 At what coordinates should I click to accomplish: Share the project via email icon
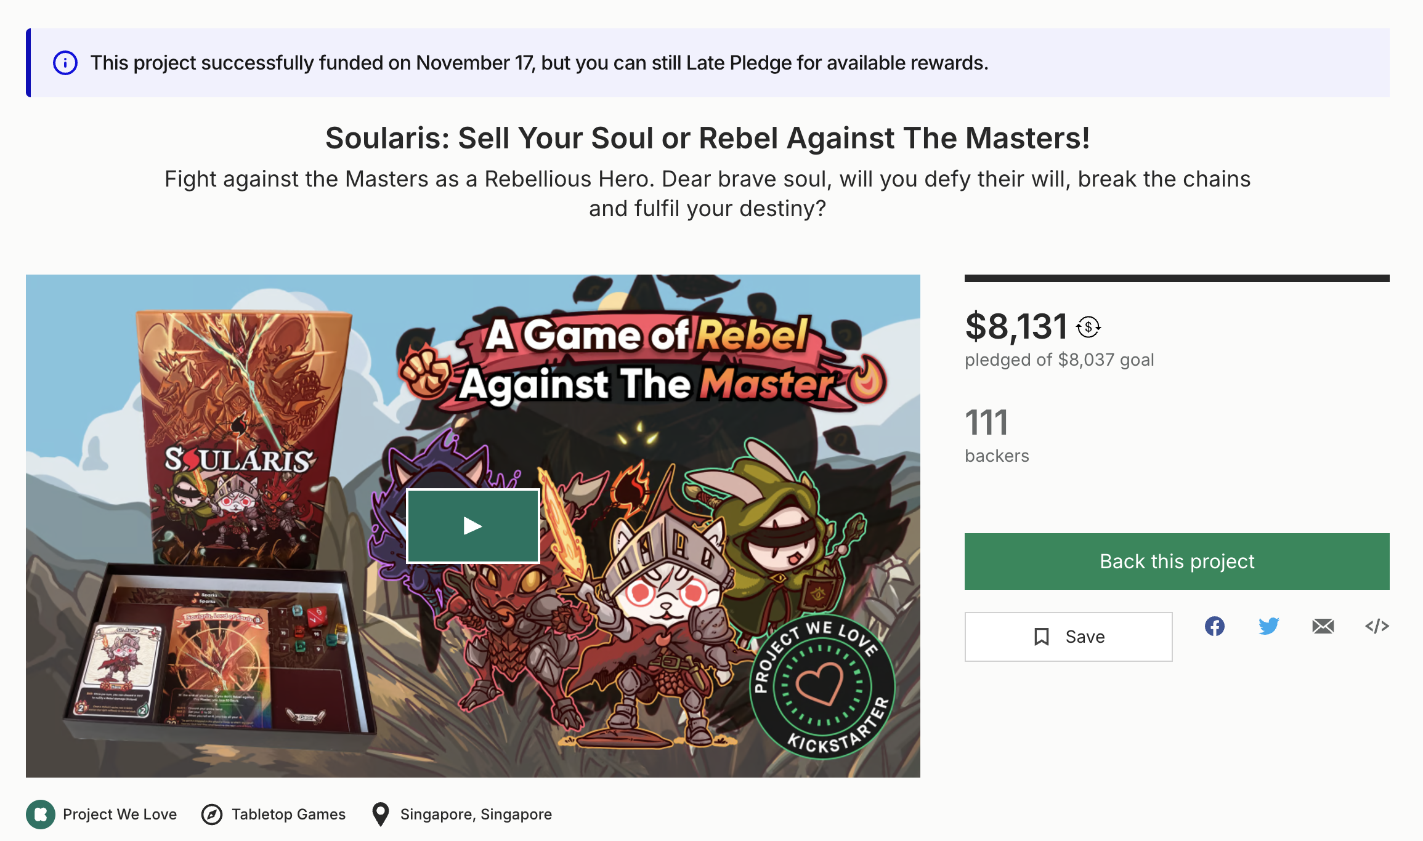(1323, 626)
